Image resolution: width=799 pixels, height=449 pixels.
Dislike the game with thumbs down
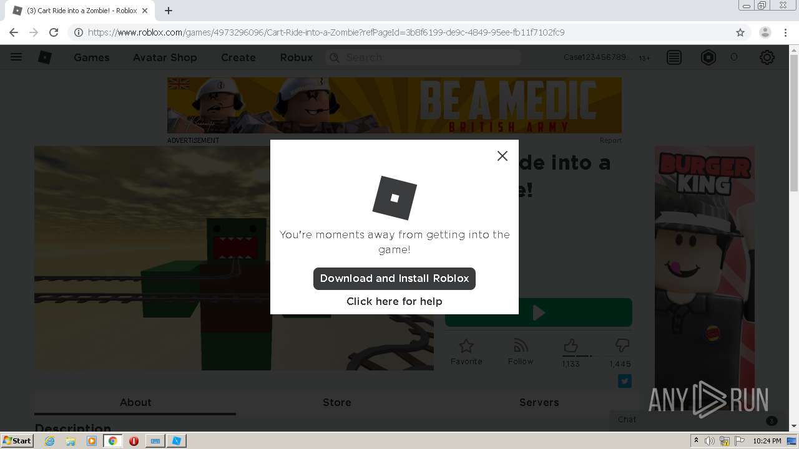622,346
